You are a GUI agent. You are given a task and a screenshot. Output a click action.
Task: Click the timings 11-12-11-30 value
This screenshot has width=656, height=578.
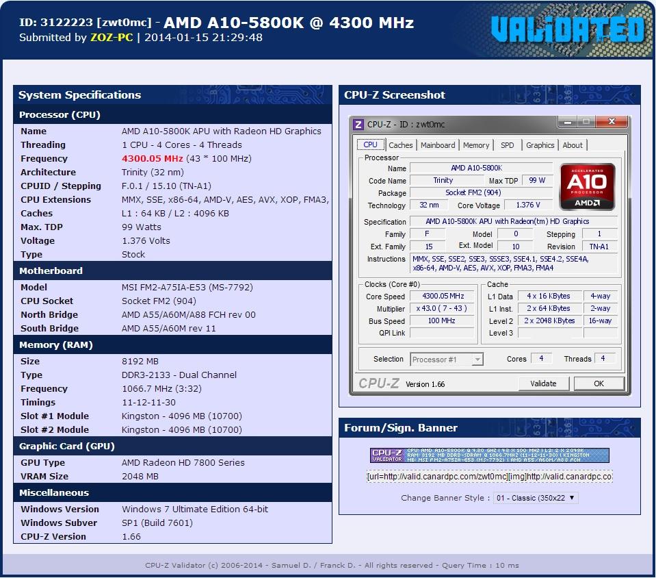click(x=149, y=403)
